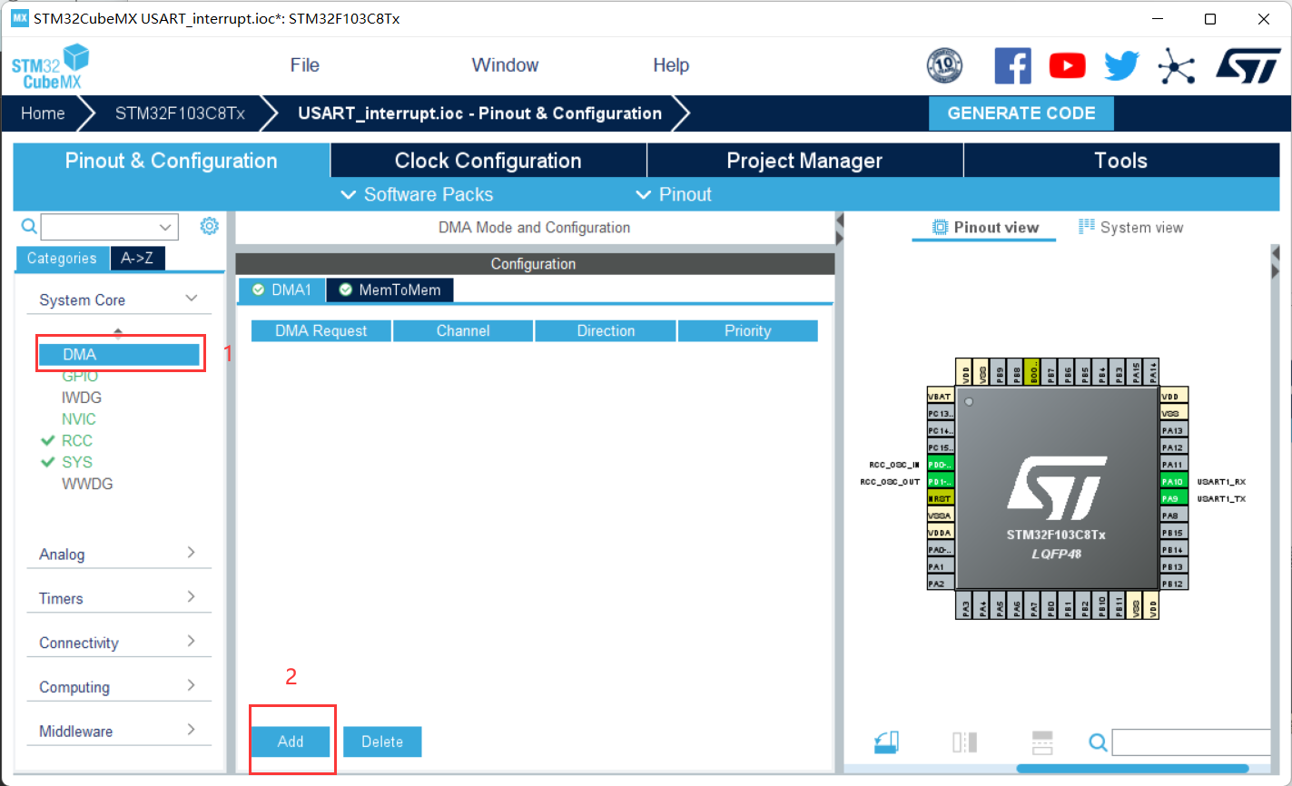
Task: Click the Add button to create DMA request
Action: pos(291,742)
